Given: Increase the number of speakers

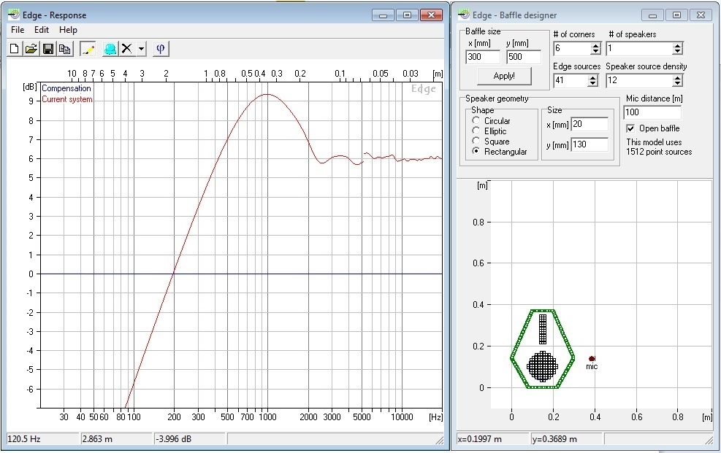Looking at the screenshot, I should click(x=677, y=45).
